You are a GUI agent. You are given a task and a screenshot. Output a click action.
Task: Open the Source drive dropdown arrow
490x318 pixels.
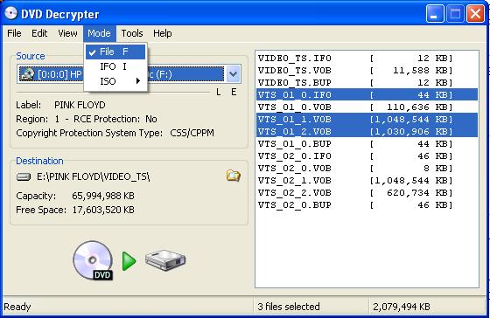coord(233,74)
